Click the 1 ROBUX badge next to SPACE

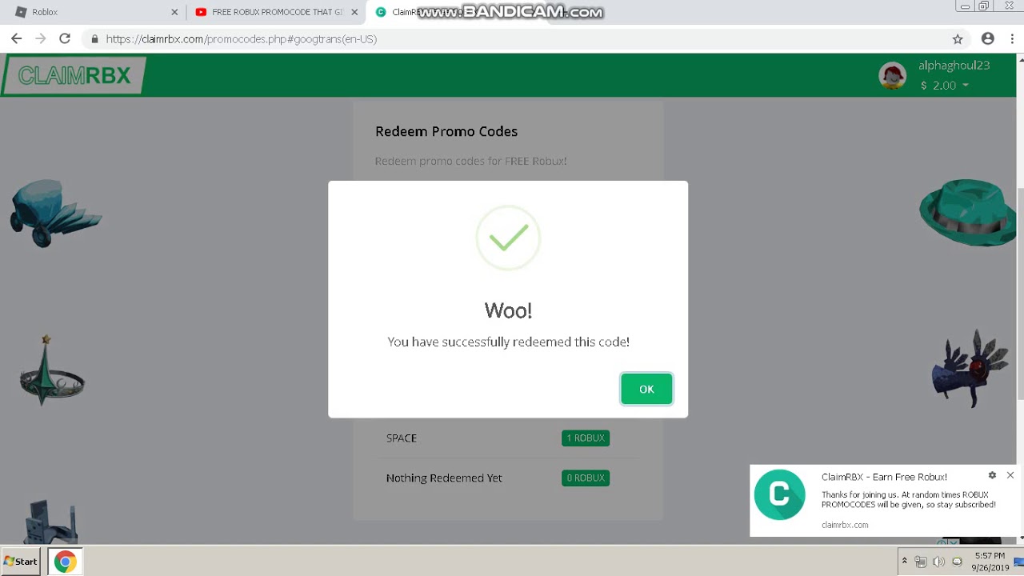[586, 438]
